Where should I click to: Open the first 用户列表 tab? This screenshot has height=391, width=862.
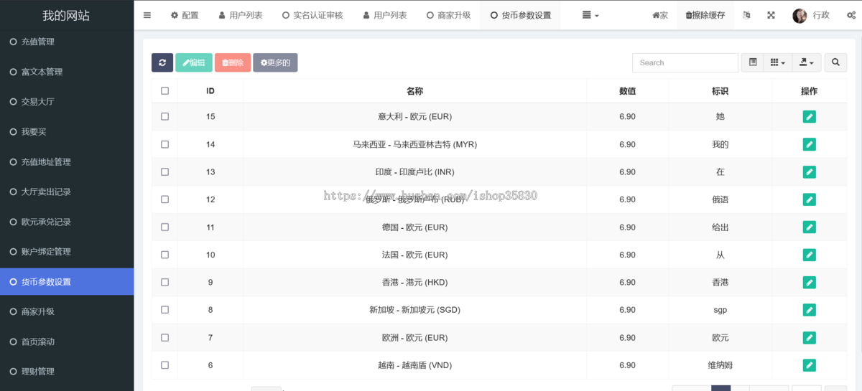[240, 15]
